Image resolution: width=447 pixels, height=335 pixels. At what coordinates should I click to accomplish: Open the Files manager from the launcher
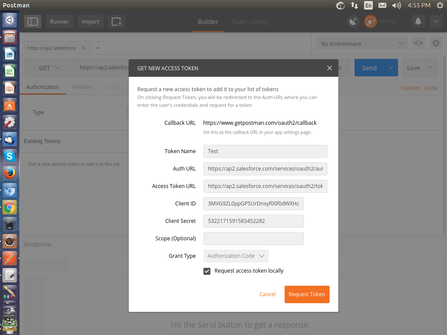coord(10,37)
